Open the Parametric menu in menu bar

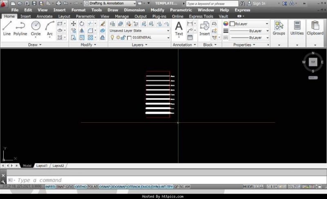181,10
